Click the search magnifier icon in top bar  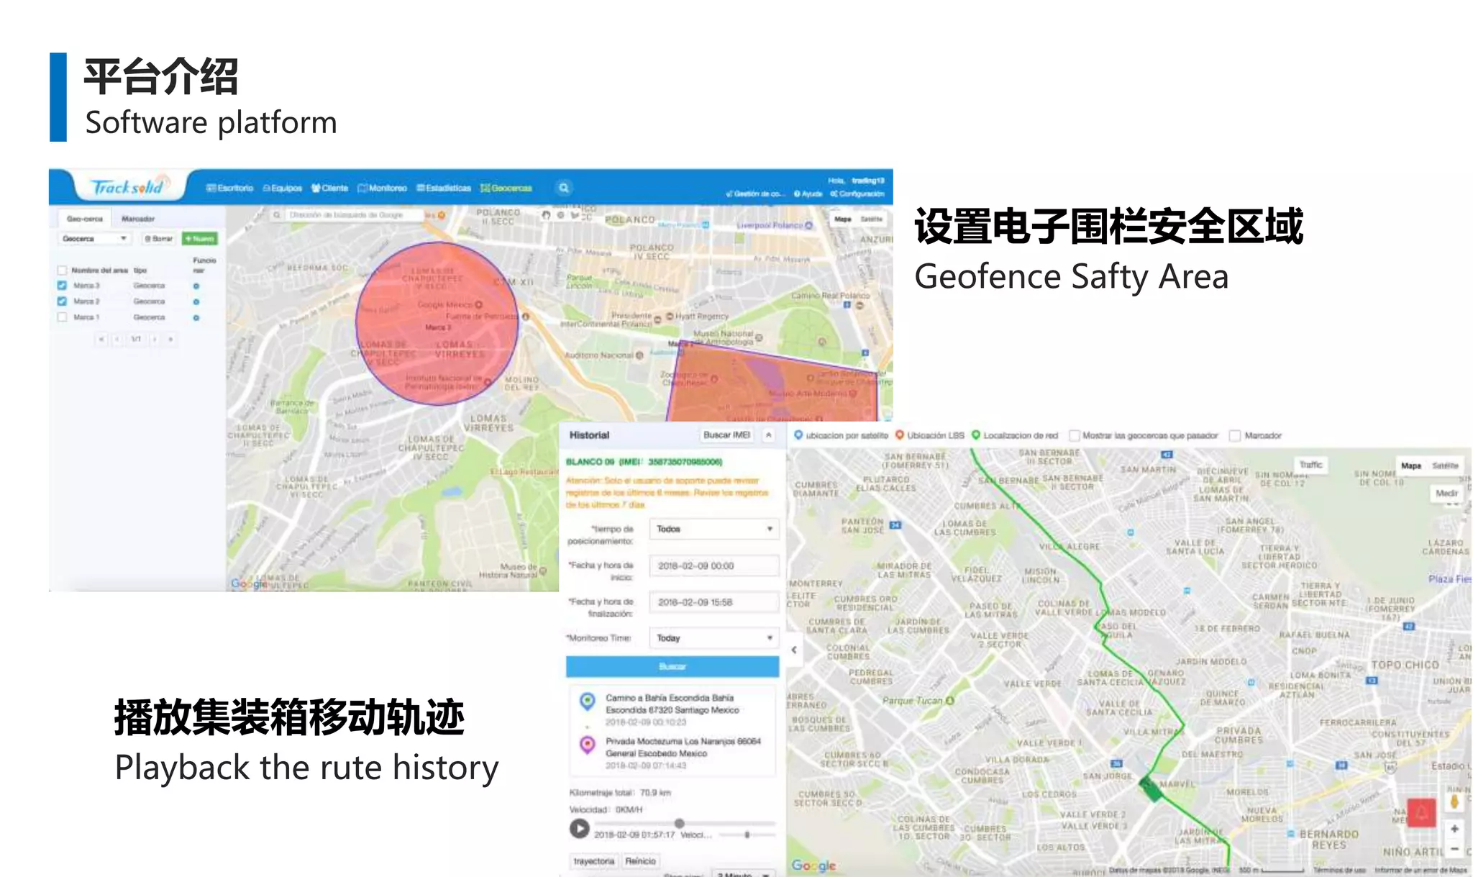564,188
